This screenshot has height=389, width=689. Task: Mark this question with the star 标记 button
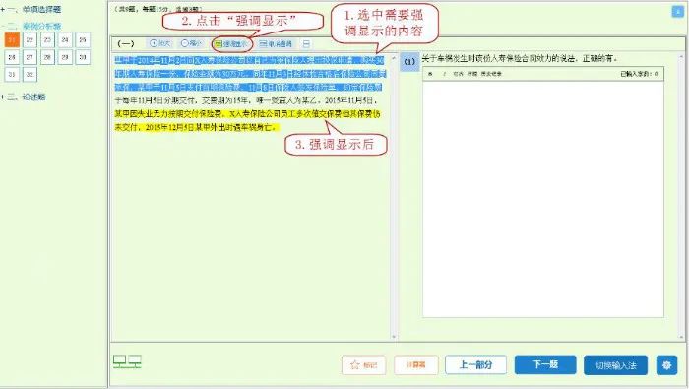(363, 365)
